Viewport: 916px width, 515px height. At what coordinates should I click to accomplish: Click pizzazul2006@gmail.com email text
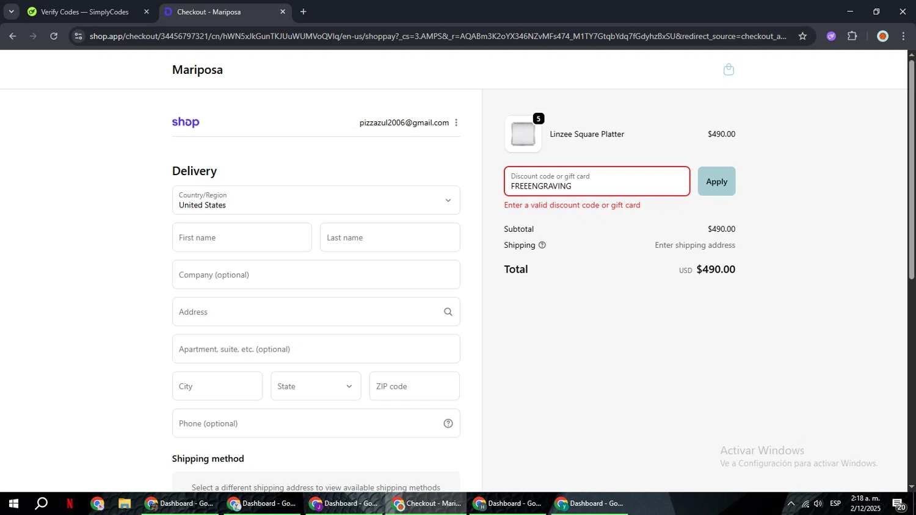point(404,123)
